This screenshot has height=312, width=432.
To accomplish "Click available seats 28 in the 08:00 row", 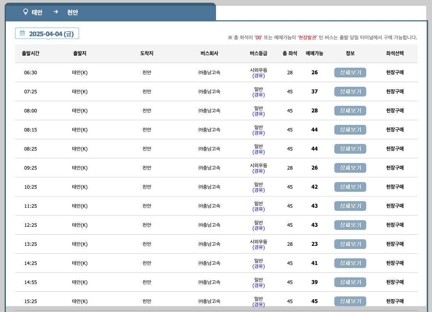I will point(314,110).
